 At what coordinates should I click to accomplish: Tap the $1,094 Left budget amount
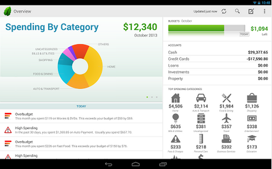[259, 29]
